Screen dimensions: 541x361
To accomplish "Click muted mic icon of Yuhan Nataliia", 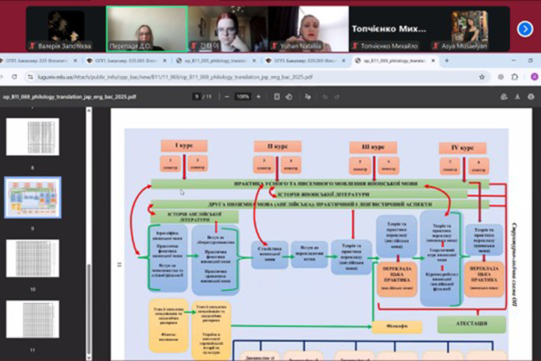I will [275, 46].
